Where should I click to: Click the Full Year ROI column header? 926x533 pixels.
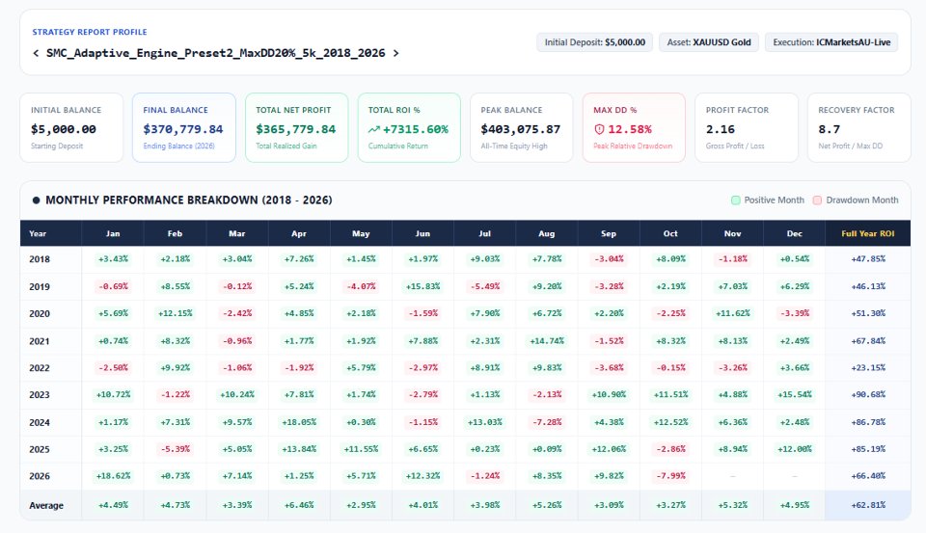867,234
